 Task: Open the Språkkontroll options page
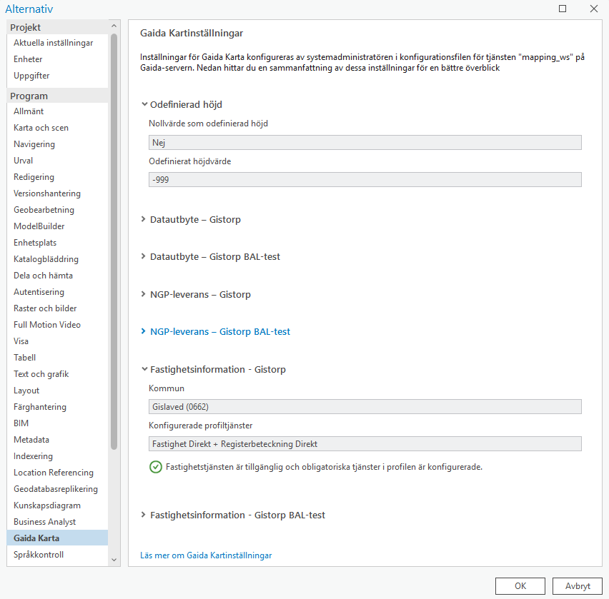39,555
